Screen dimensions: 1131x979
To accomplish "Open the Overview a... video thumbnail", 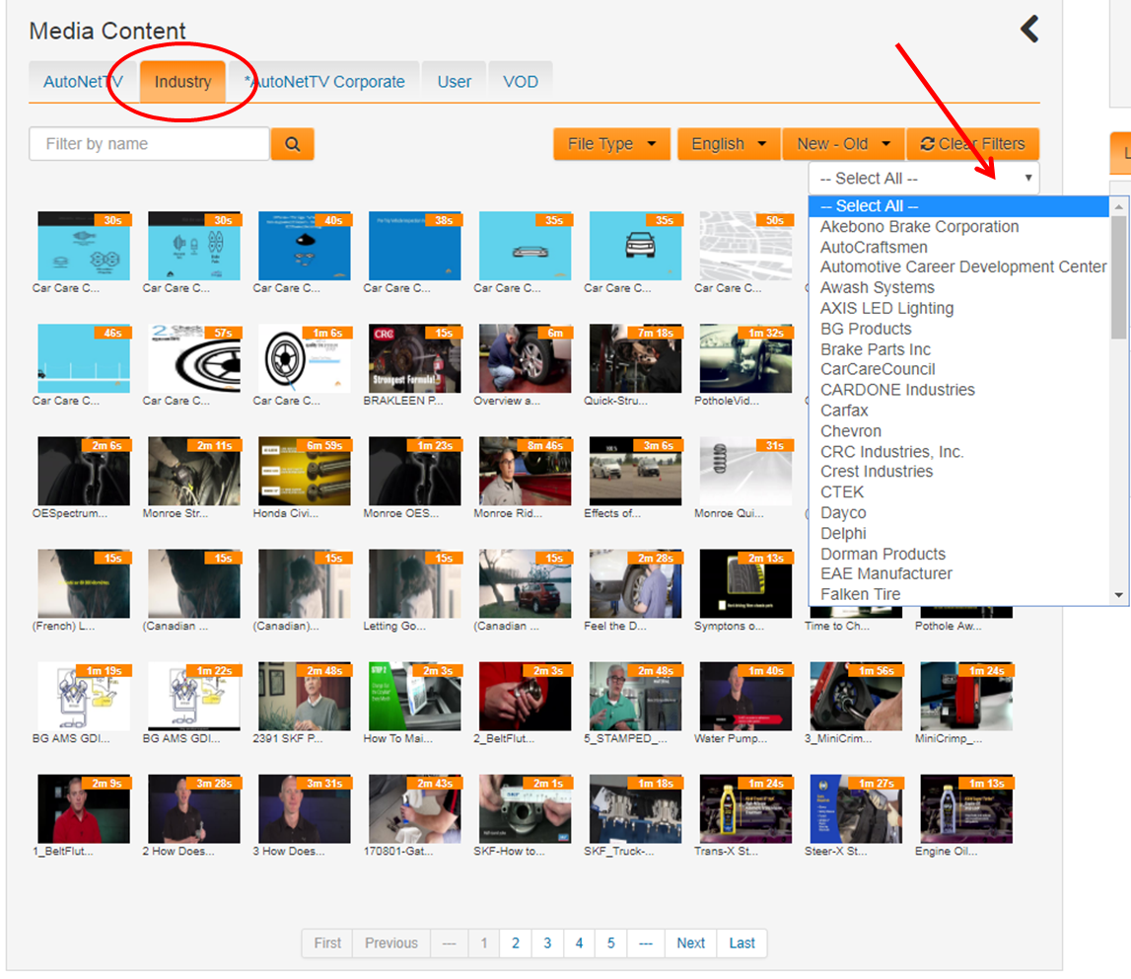I will point(526,359).
